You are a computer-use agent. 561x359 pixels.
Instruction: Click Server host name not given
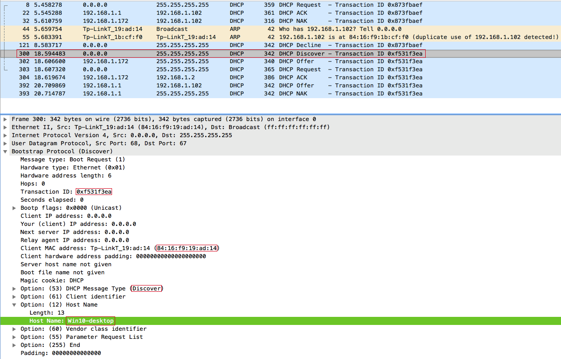66,264
